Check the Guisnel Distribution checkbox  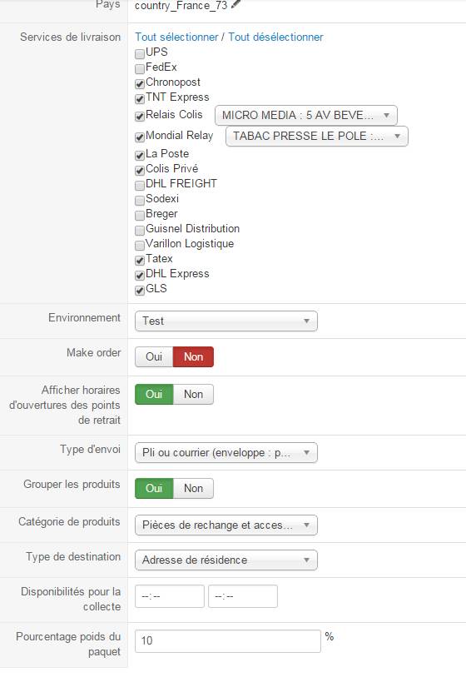139,230
